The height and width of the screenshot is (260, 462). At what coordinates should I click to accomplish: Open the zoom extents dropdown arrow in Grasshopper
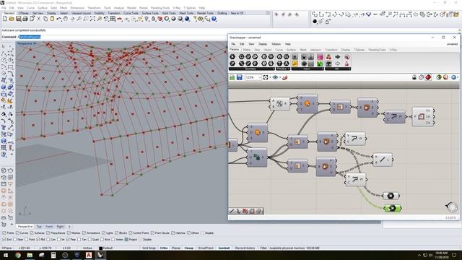click(270, 77)
